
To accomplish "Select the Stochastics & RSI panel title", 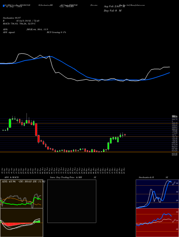I will [x=153, y=177].
